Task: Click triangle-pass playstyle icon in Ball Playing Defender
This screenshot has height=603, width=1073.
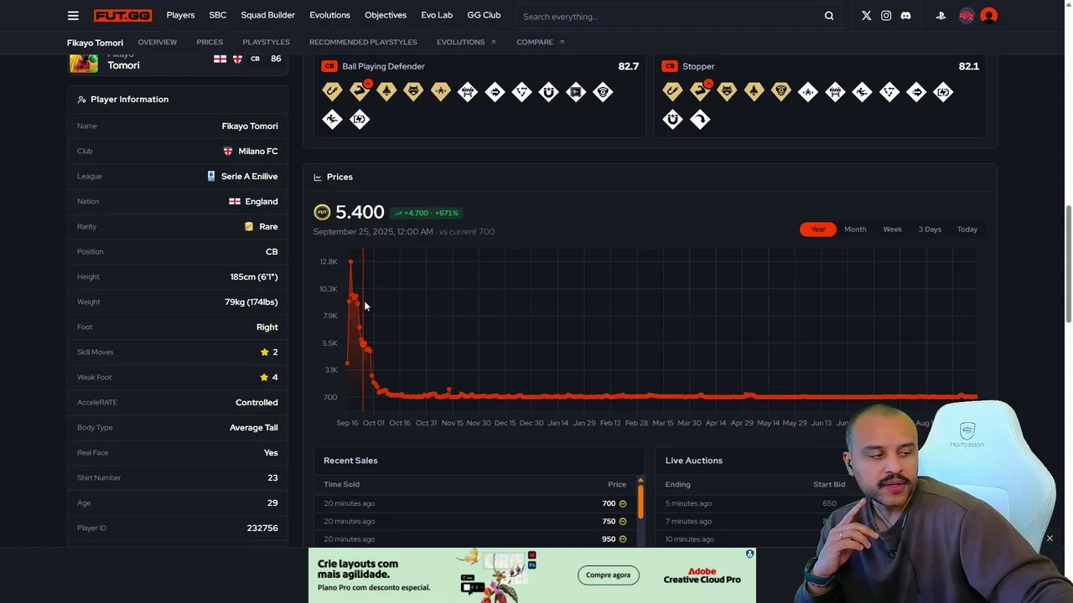Action: (521, 91)
